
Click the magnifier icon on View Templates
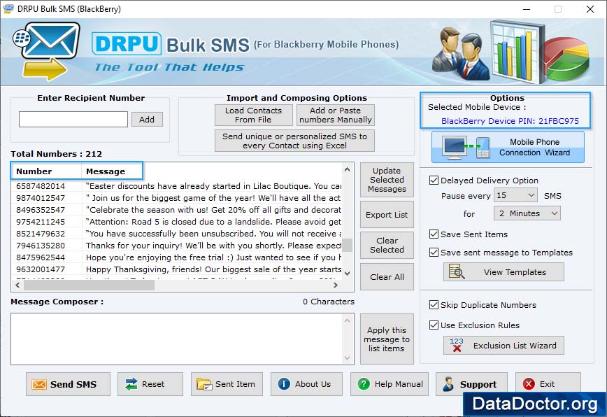457,271
